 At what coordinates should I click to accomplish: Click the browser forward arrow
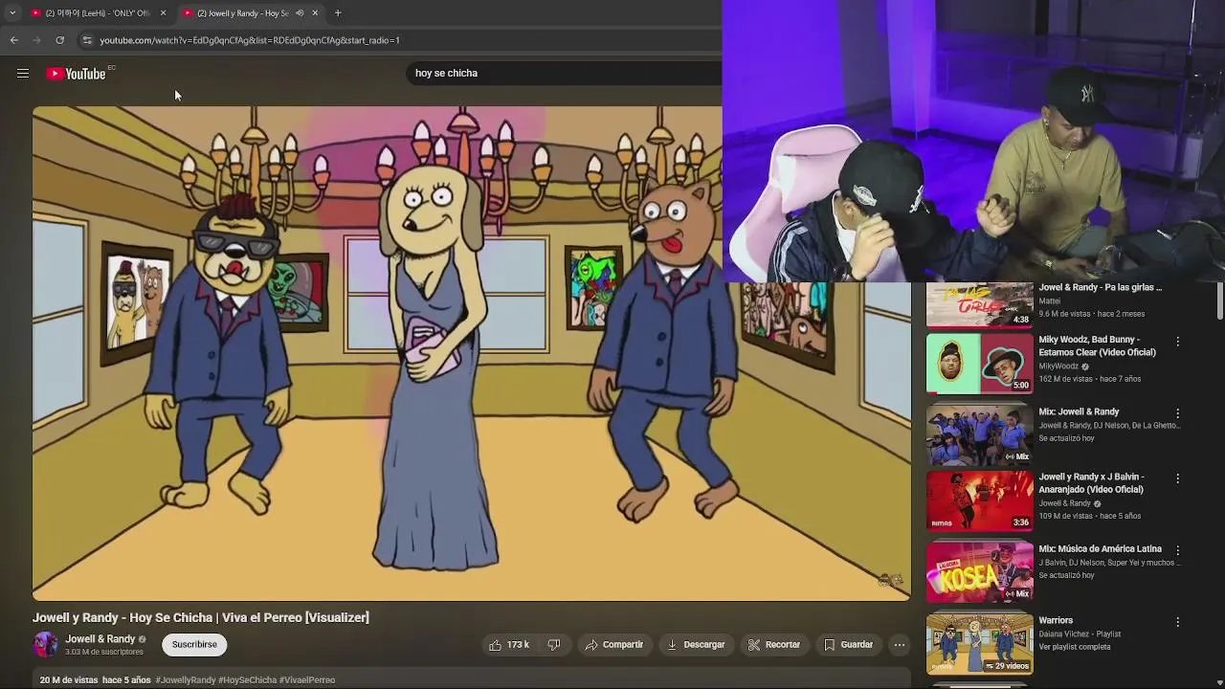(x=36, y=40)
